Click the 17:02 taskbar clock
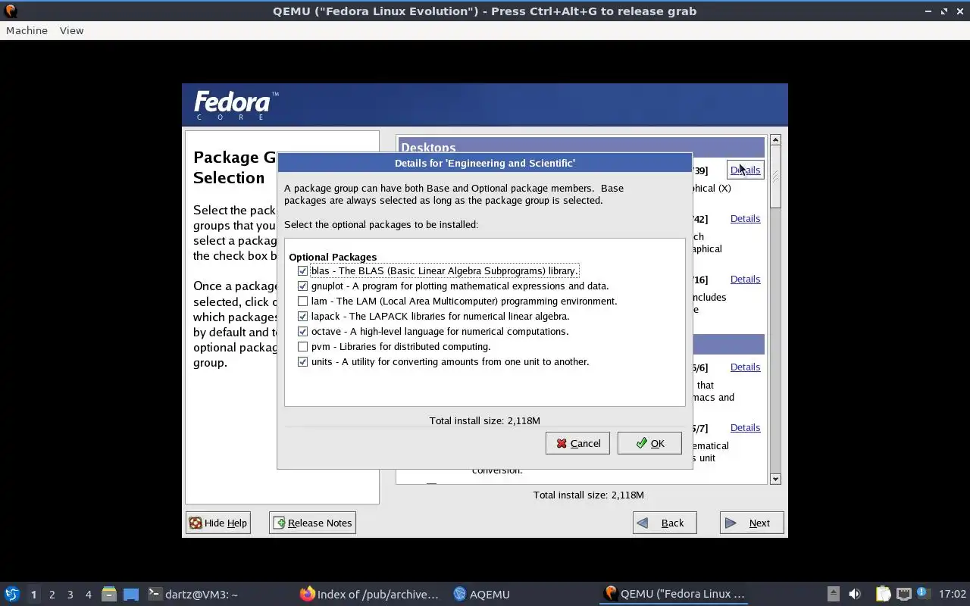 point(952,594)
